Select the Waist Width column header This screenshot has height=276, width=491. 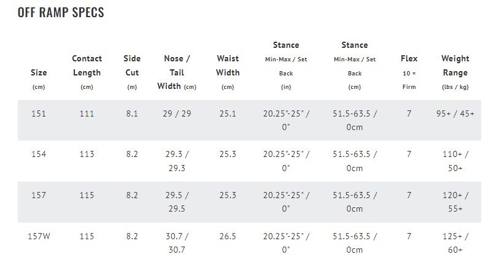pyautogui.click(x=228, y=66)
